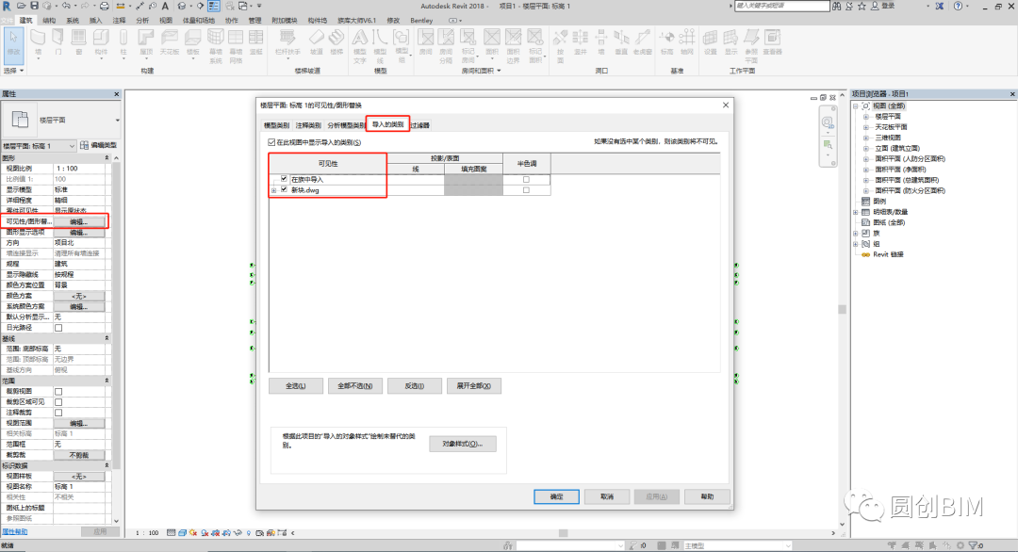Open the 视图 ribbon tab
Screen dimensions: 1018x552
(x=166, y=20)
